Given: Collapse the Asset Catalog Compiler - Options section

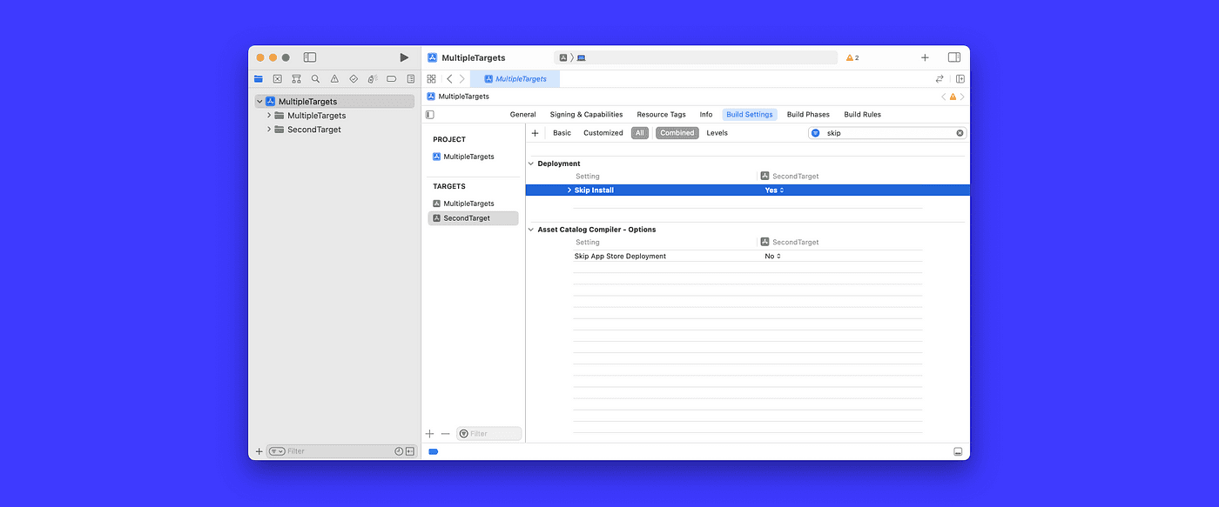Looking at the screenshot, I should coord(531,229).
